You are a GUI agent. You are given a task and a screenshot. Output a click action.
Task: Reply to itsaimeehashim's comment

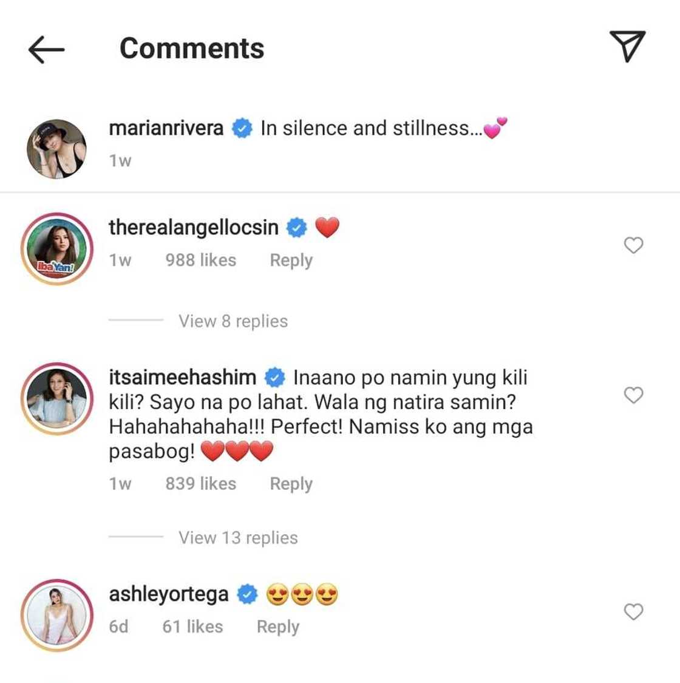click(291, 484)
